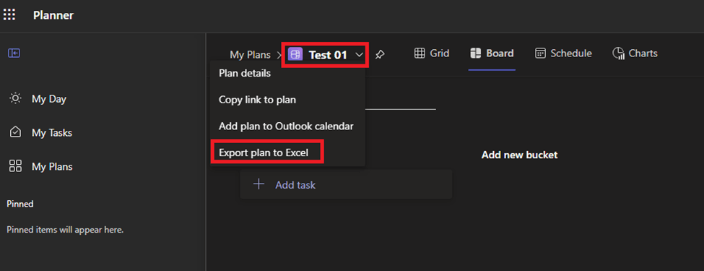Click Add new bucket
The image size is (704, 271).
click(519, 155)
